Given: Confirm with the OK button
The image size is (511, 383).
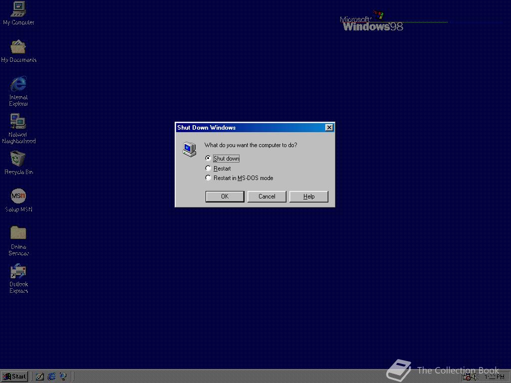Looking at the screenshot, I should pyautogui.click(x=225, y=196).
